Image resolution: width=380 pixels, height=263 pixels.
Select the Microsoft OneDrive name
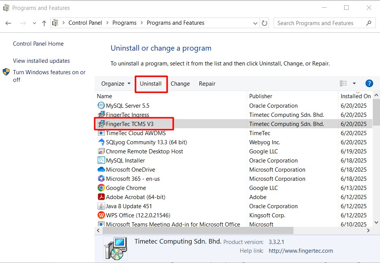point(131,170)
